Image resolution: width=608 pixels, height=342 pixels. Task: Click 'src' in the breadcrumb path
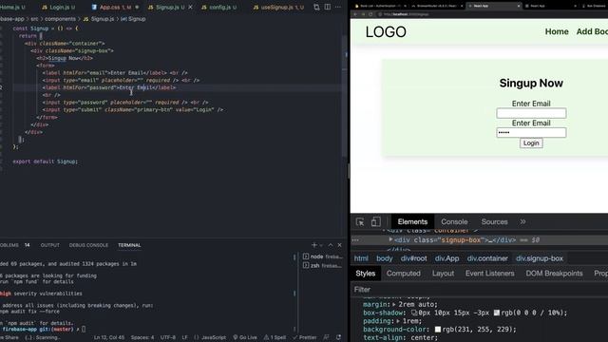34,19
